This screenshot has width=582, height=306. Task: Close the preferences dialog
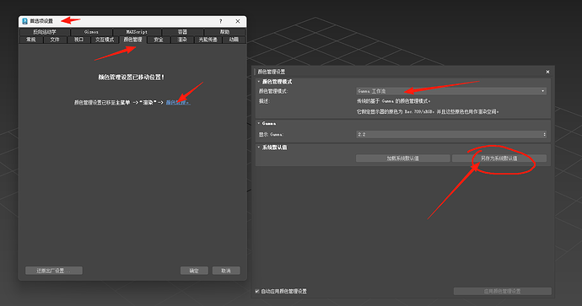238,21
